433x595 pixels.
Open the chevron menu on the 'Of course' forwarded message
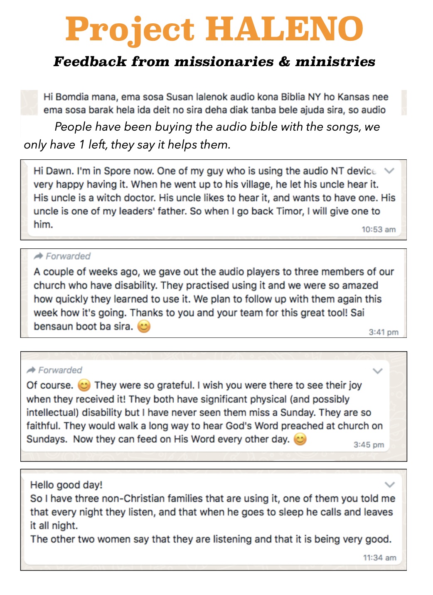point(377,371)
